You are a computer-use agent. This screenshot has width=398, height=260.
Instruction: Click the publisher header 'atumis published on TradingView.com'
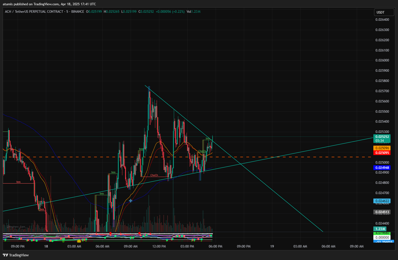point(31,4)
